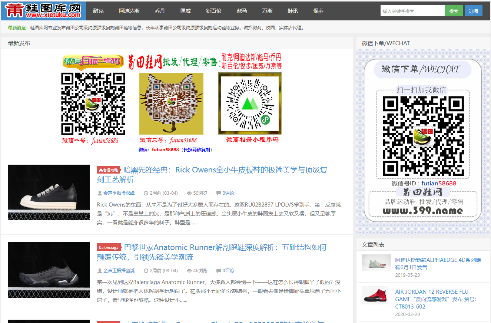
Task: Click the 微商相册 mini program code
Action: (249, 104)
